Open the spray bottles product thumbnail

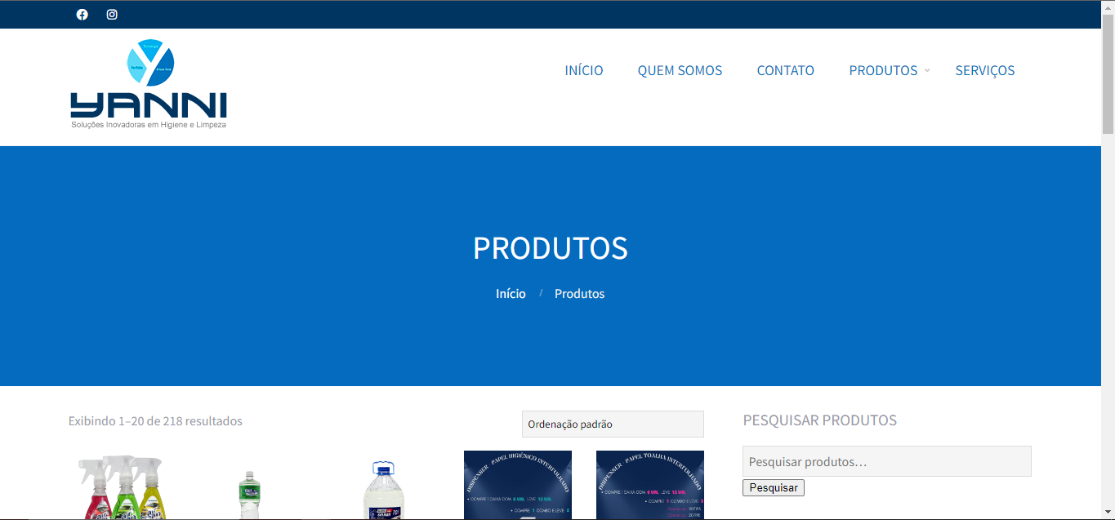(123, 487)
